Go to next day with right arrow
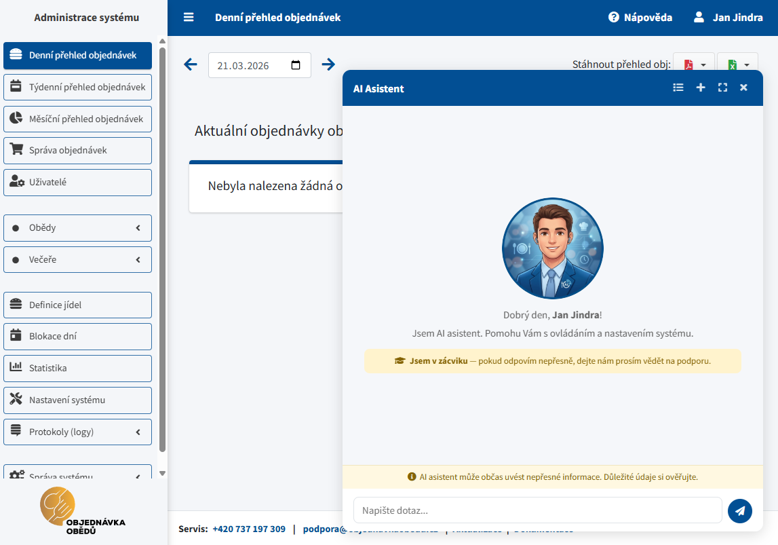This screenshot has width=778, height=545. [x=328, y=64]
